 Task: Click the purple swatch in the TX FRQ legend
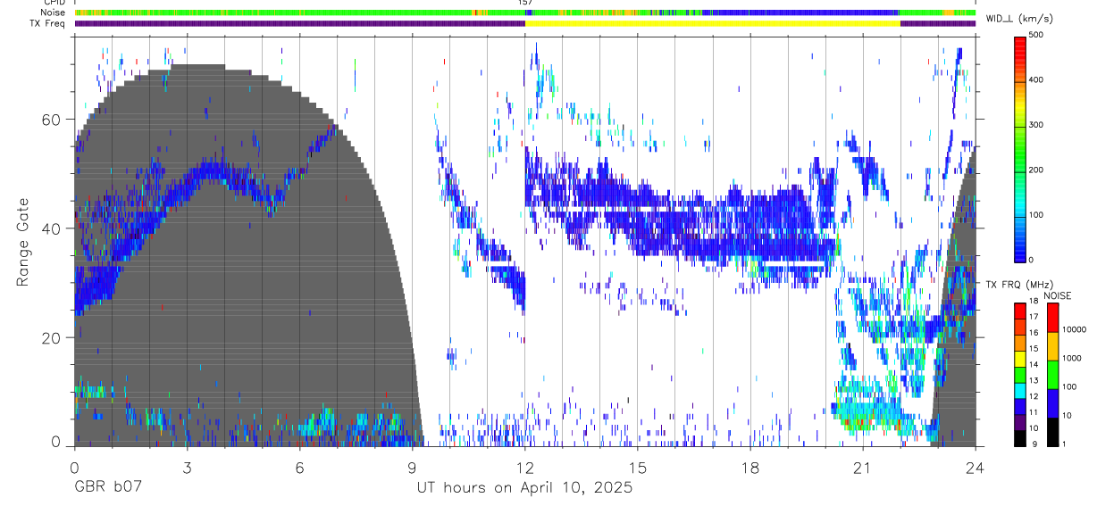[x=1019, y=420]
